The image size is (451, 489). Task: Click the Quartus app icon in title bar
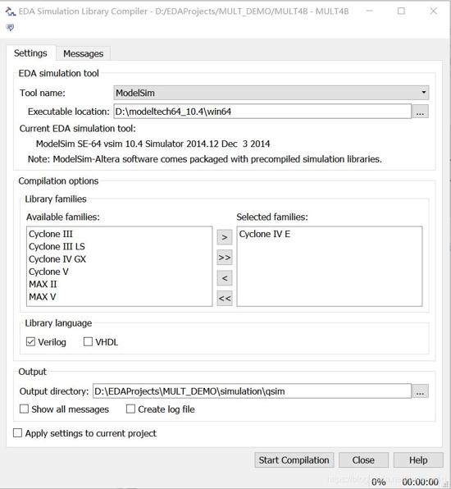click(x=11, y=11)
